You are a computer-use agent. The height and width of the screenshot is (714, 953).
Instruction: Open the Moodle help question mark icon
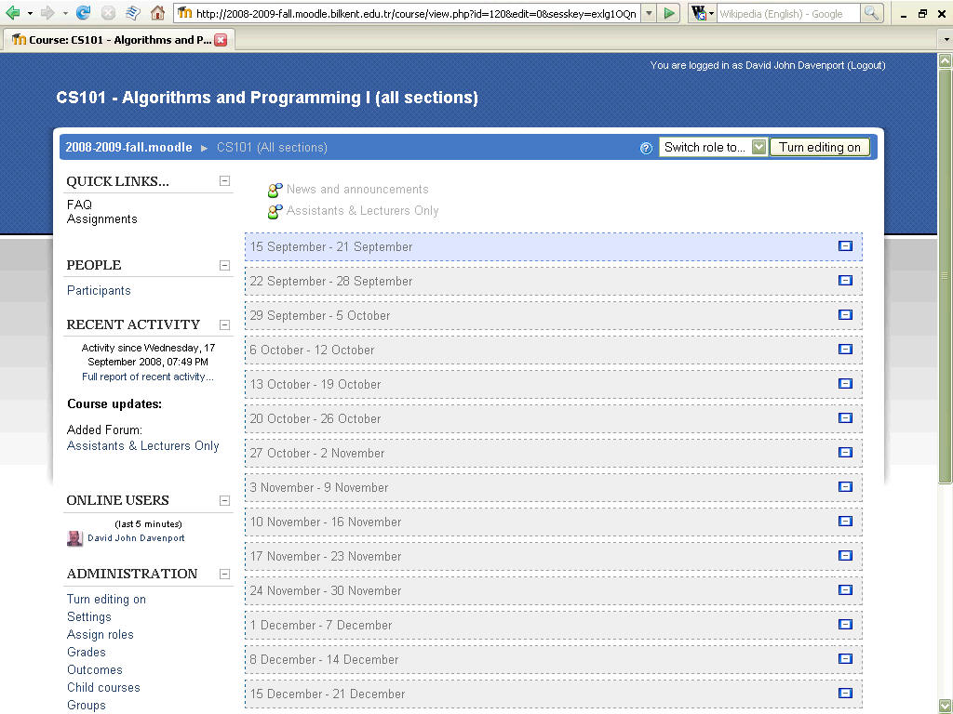pos(646,148)
